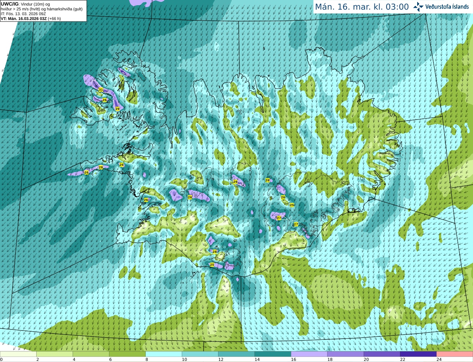
Task: Click the legend scale value 18
Action: [330, 359]
